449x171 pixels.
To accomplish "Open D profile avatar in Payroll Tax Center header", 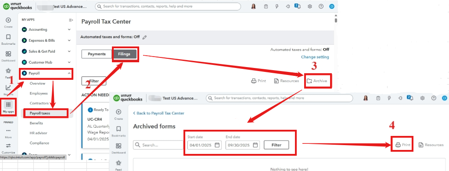I will pos(332,6).
